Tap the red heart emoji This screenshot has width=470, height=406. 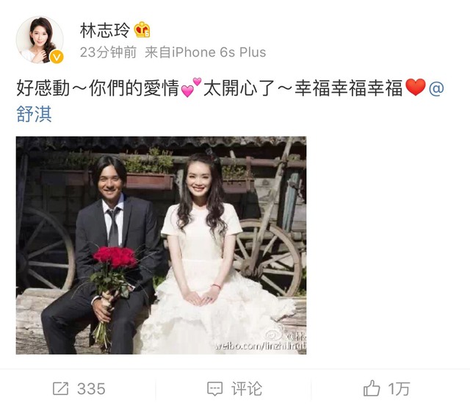click(415, 87)
